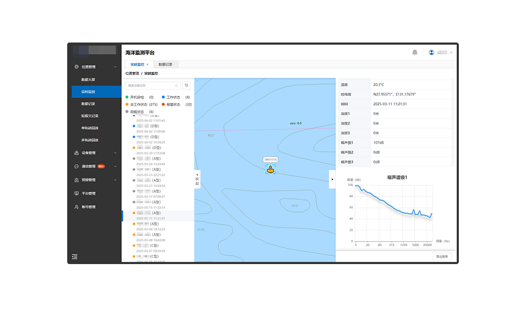
Task: Click the noise spectrum line chart
Action: (394, 213)
